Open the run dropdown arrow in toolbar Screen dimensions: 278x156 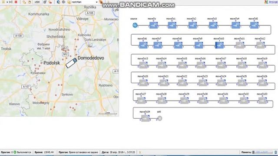click(7, 2)
